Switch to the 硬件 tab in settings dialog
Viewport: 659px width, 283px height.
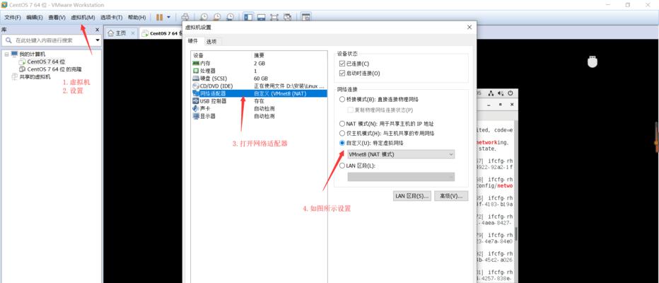[x=193, y=41]
